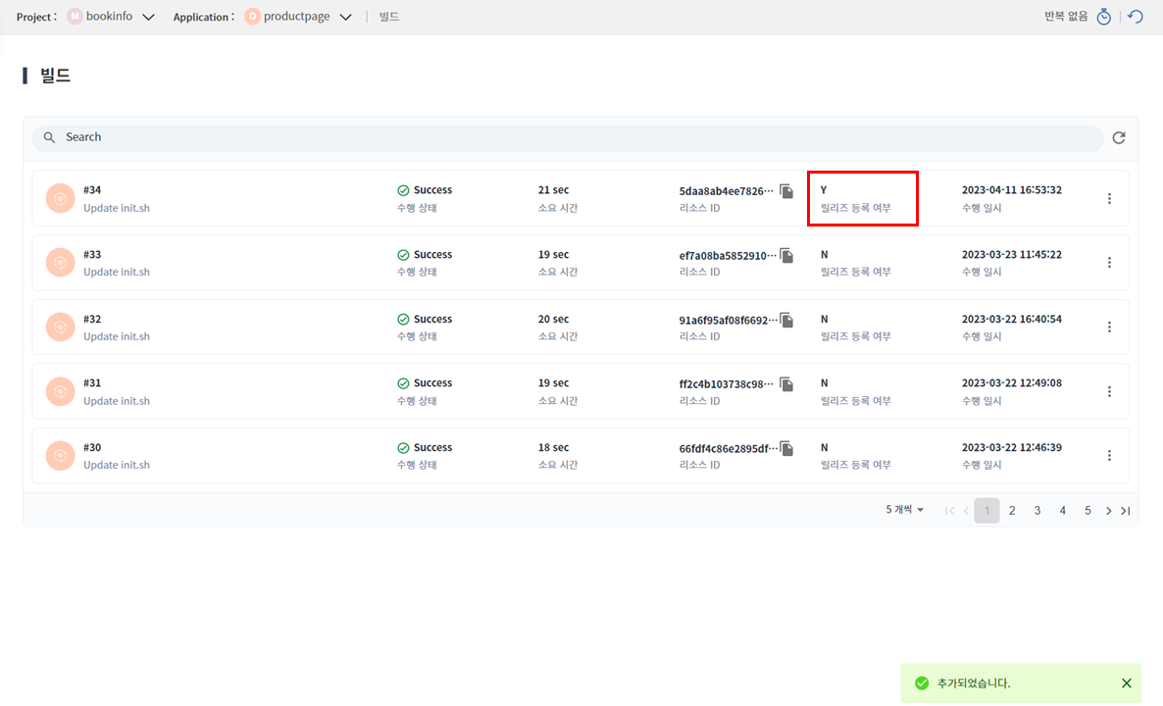This screenshot has height=706, width=1163.
Task: Click the '21 sec' duration value
Action: [553, 190]
